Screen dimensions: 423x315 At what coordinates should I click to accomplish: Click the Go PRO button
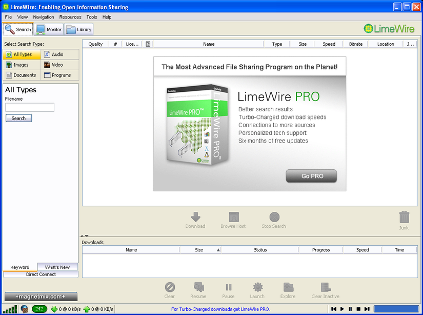pyautogui.click(x=311, y=176)
